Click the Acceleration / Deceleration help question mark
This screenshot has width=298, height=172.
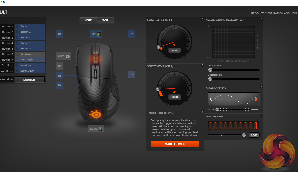261,19
